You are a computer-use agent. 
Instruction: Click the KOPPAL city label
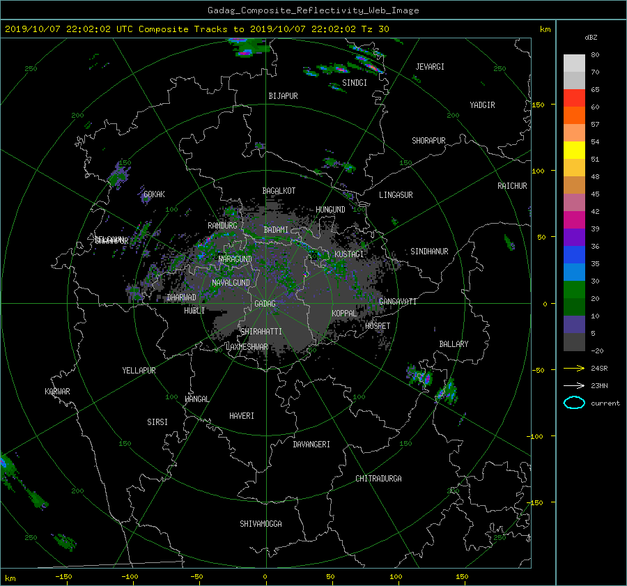coord(344,314)
